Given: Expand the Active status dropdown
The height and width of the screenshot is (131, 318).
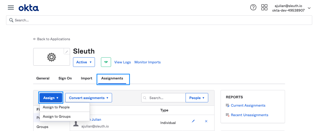Looking at the screenshot, I should (84, 62).
